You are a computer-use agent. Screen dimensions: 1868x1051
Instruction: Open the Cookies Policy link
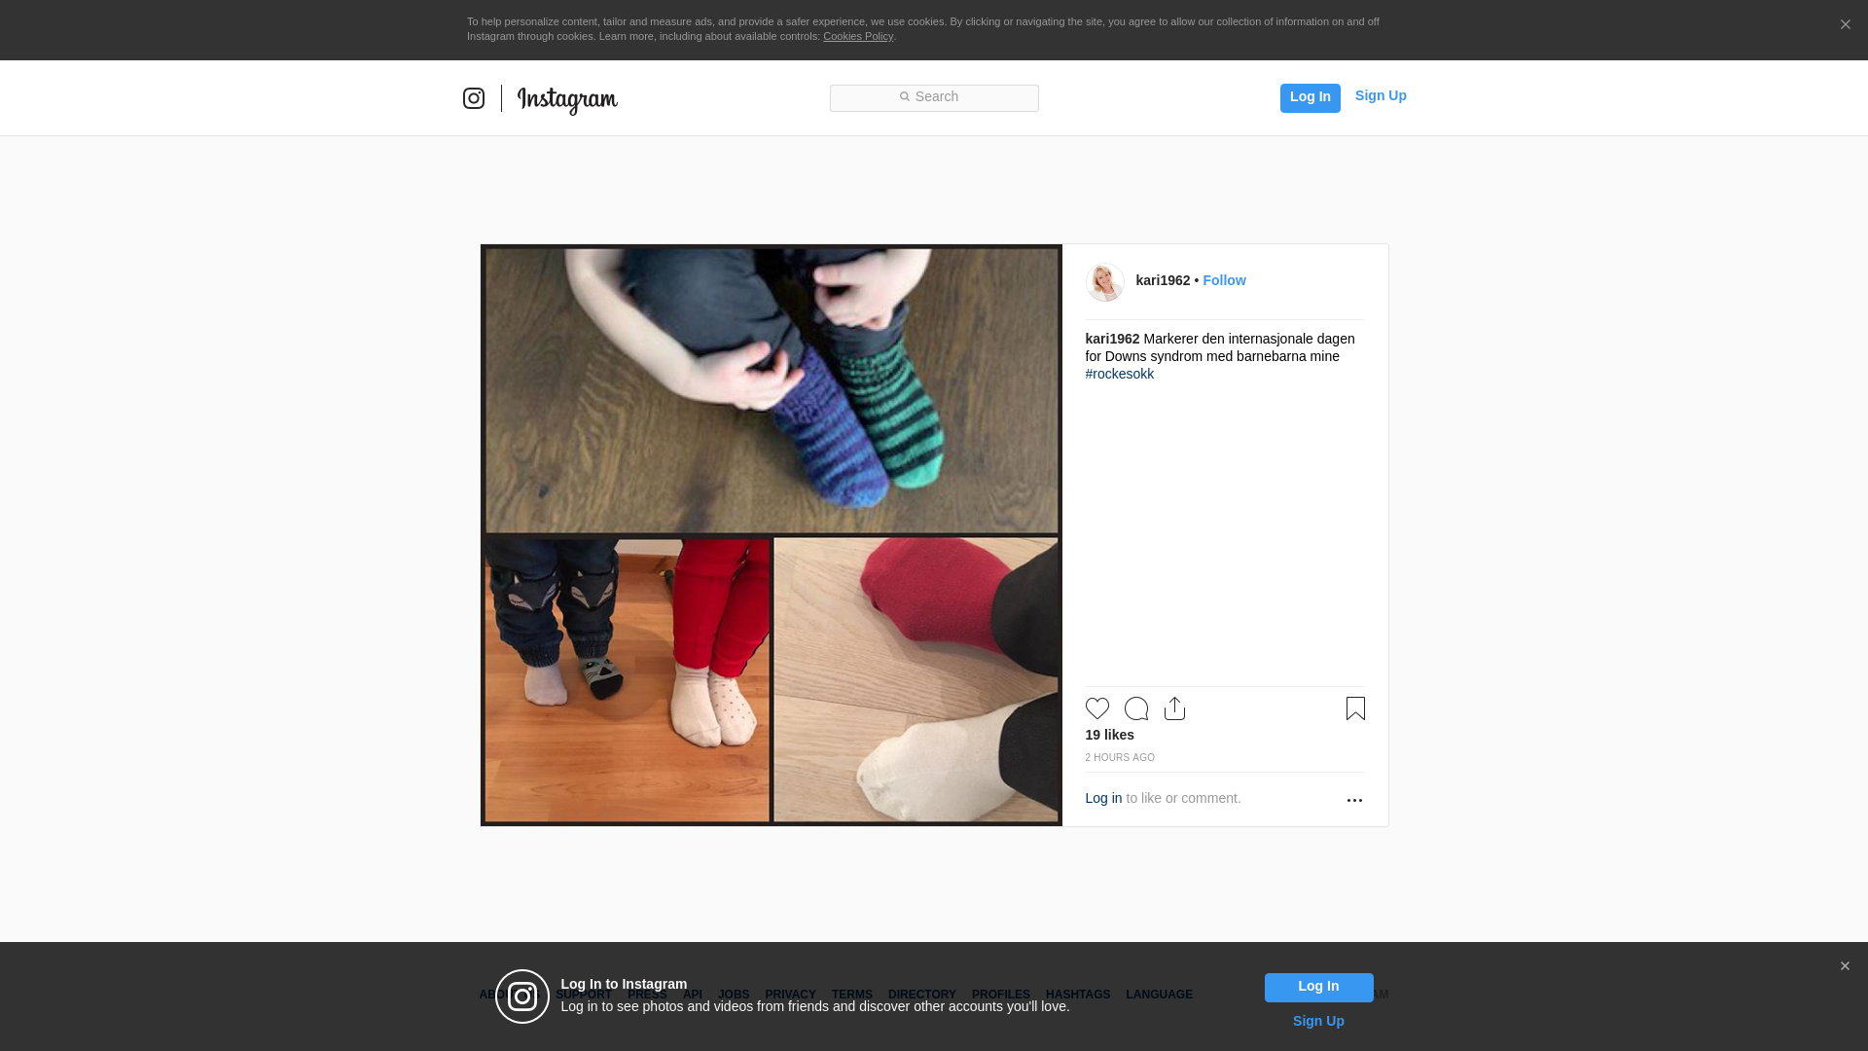click(x=858, y=36)
